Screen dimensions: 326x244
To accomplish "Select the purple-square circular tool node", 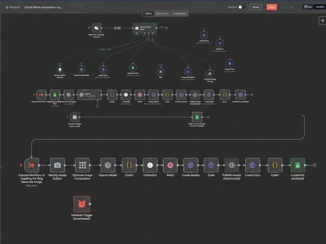I will coord(160,72).
